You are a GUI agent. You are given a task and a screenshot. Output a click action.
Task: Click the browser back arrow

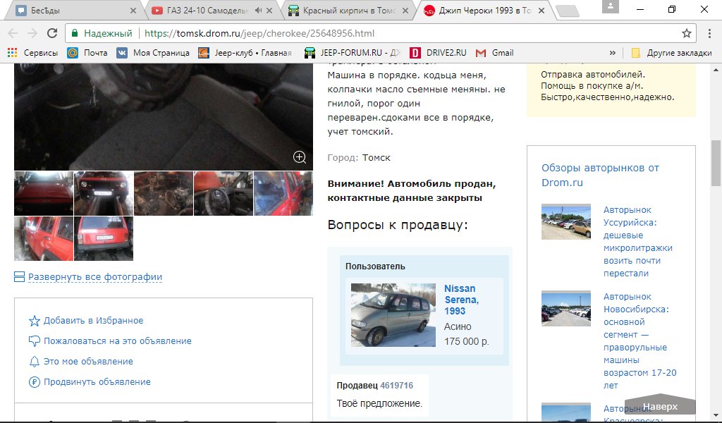pos(13,33)
